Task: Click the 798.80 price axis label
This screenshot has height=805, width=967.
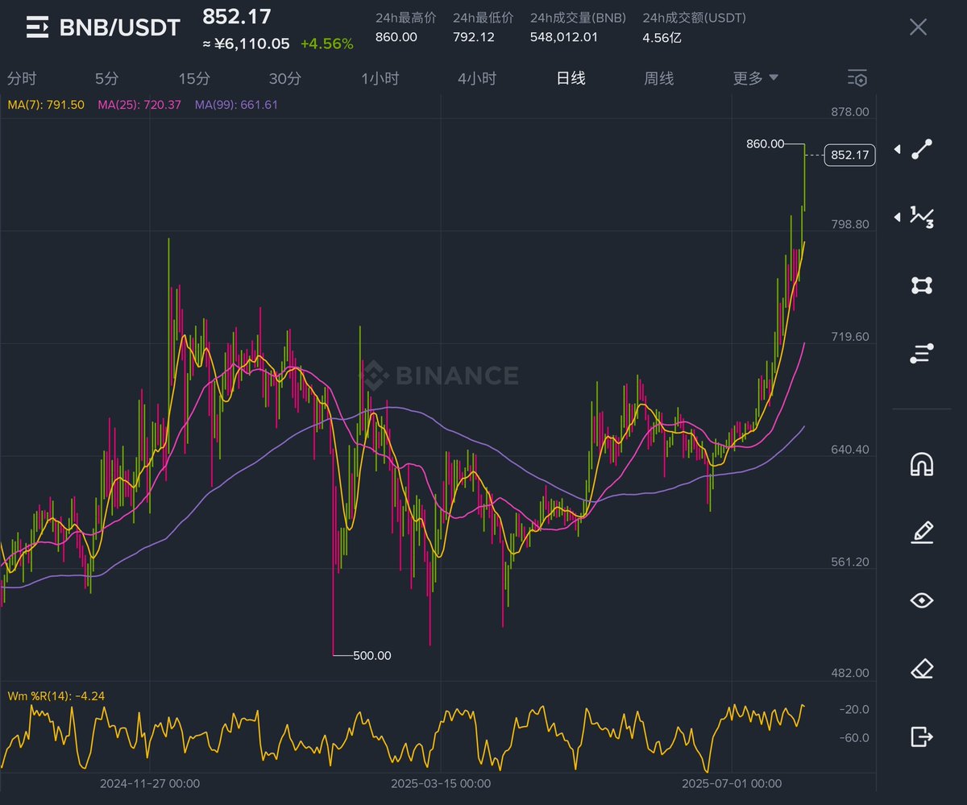Action: point(850,224)
